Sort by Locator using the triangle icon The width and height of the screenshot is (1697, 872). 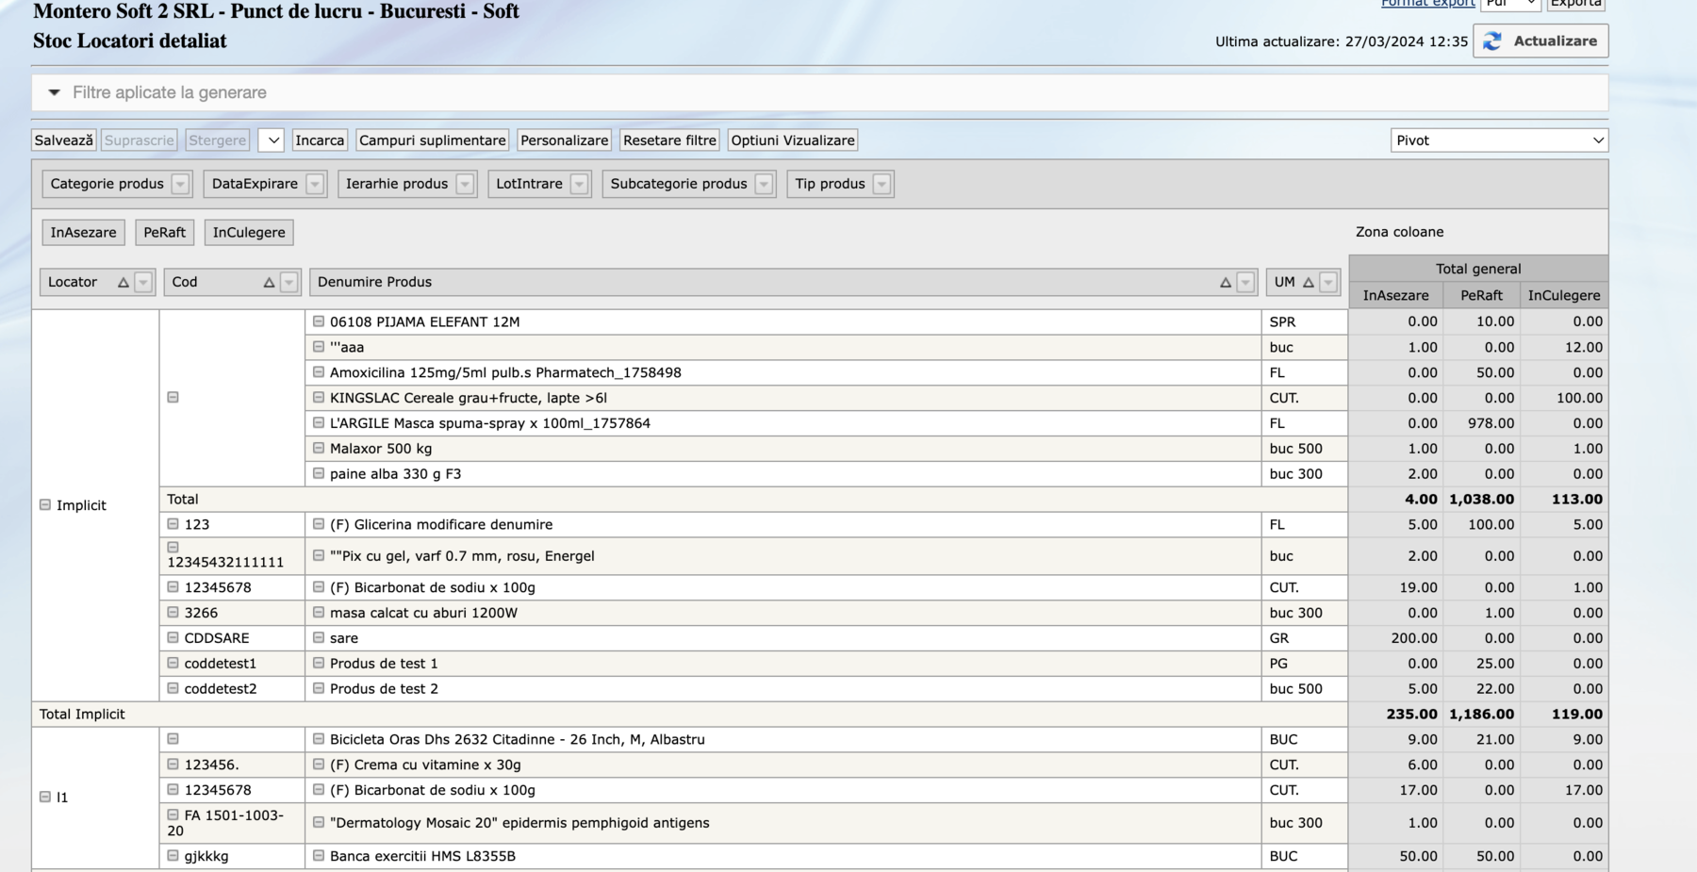(123, 282)
